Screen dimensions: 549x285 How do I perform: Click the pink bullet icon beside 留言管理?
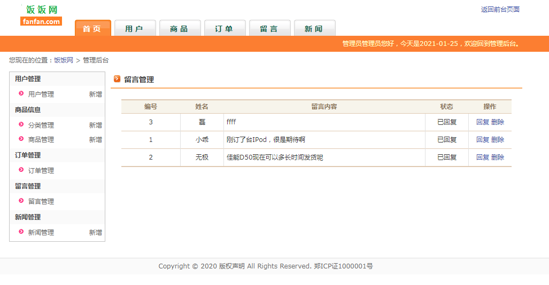(x=21, y=201)
